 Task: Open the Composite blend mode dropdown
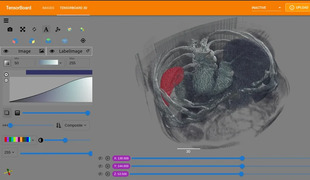point(76,125)
